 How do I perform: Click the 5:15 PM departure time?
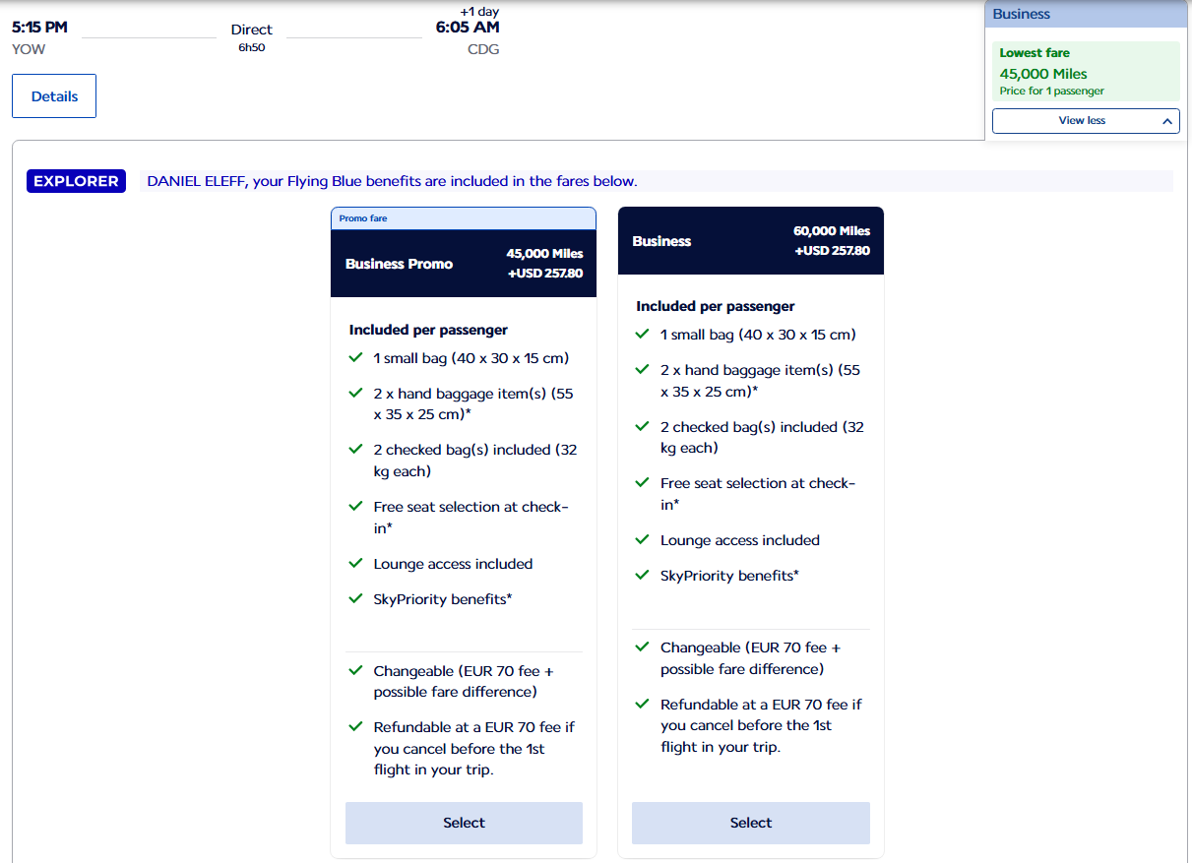[39, 27]
